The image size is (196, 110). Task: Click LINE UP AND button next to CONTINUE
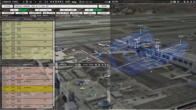[x=62, y=13]
